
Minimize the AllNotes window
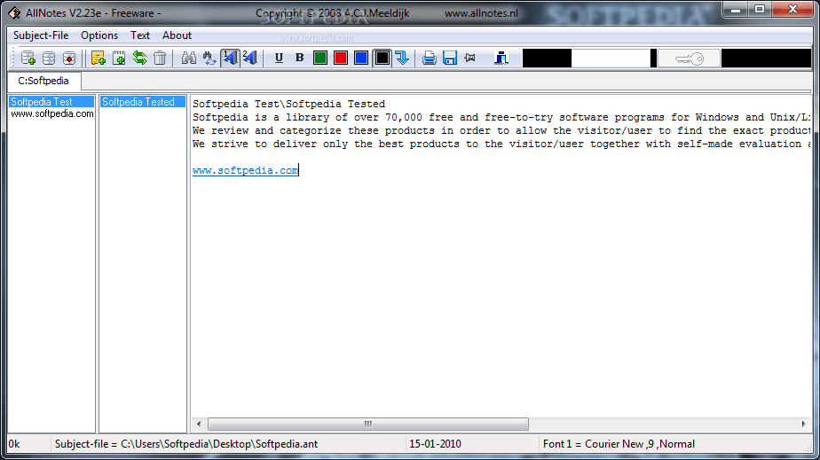(x=736, y=10)
